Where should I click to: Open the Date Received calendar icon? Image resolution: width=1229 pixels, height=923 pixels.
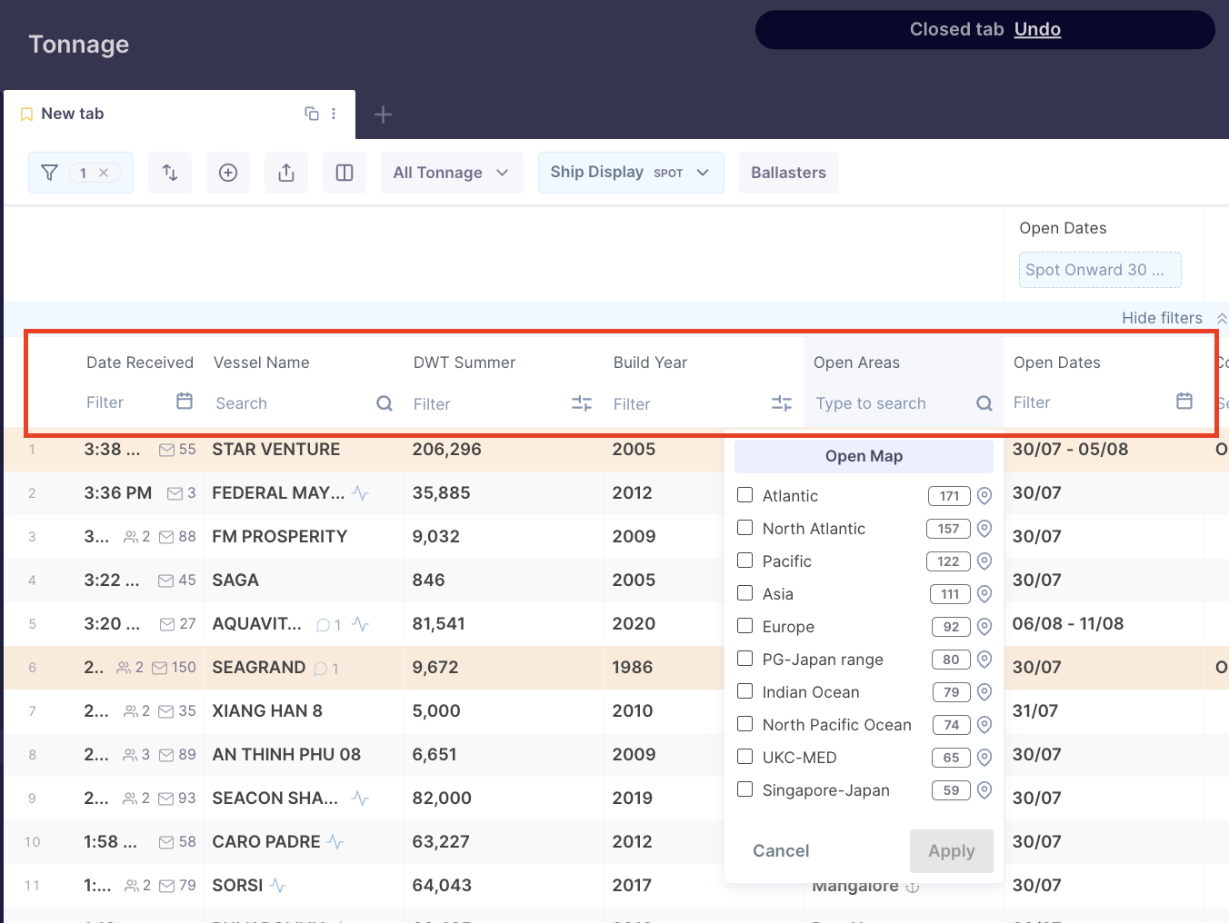point(185,402)
